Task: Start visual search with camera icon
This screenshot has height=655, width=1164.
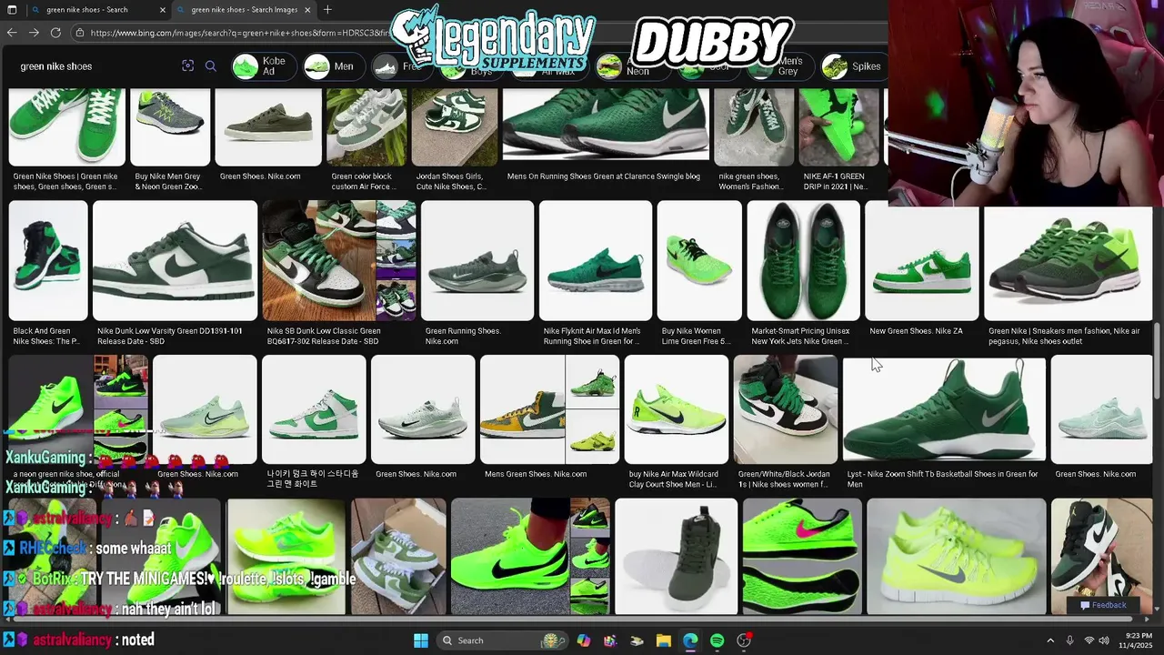Action: pos(187,65)
